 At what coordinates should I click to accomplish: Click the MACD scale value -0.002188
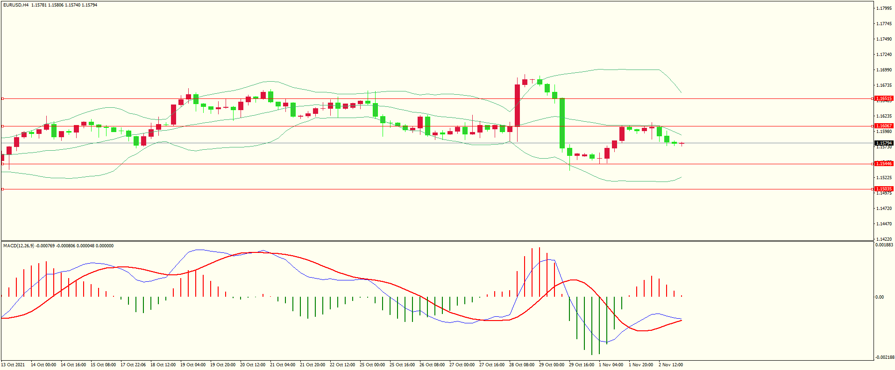884,357
